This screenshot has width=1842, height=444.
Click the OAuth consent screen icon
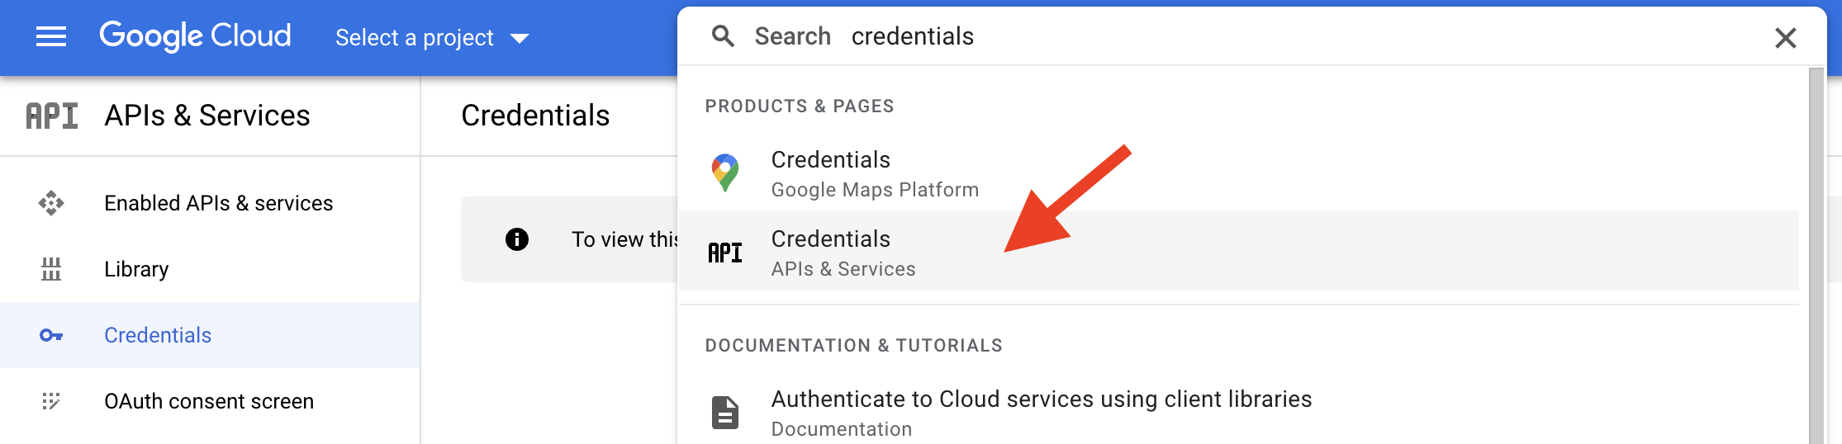tap(51, 401)
